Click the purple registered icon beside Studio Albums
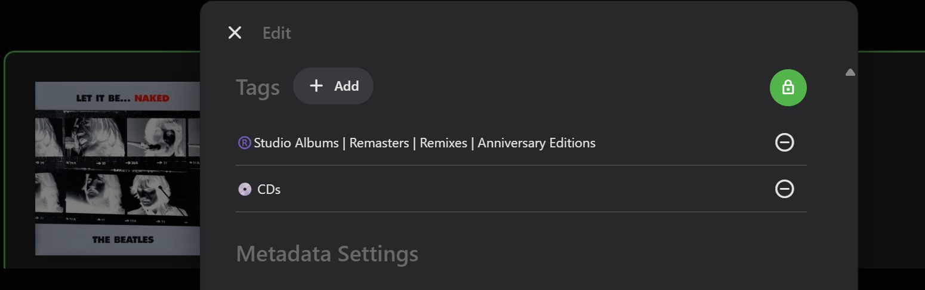This screenshot has width=925, height=290. [x=244, y=143]
